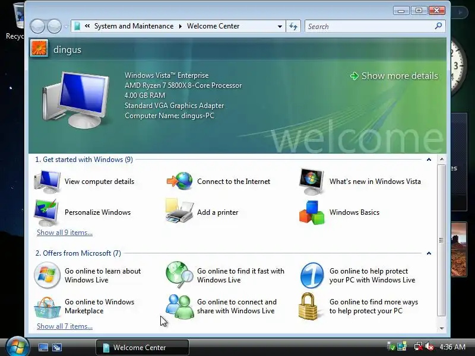
Task: Click the learn about Windows Live icon
Action: (47, 275)
